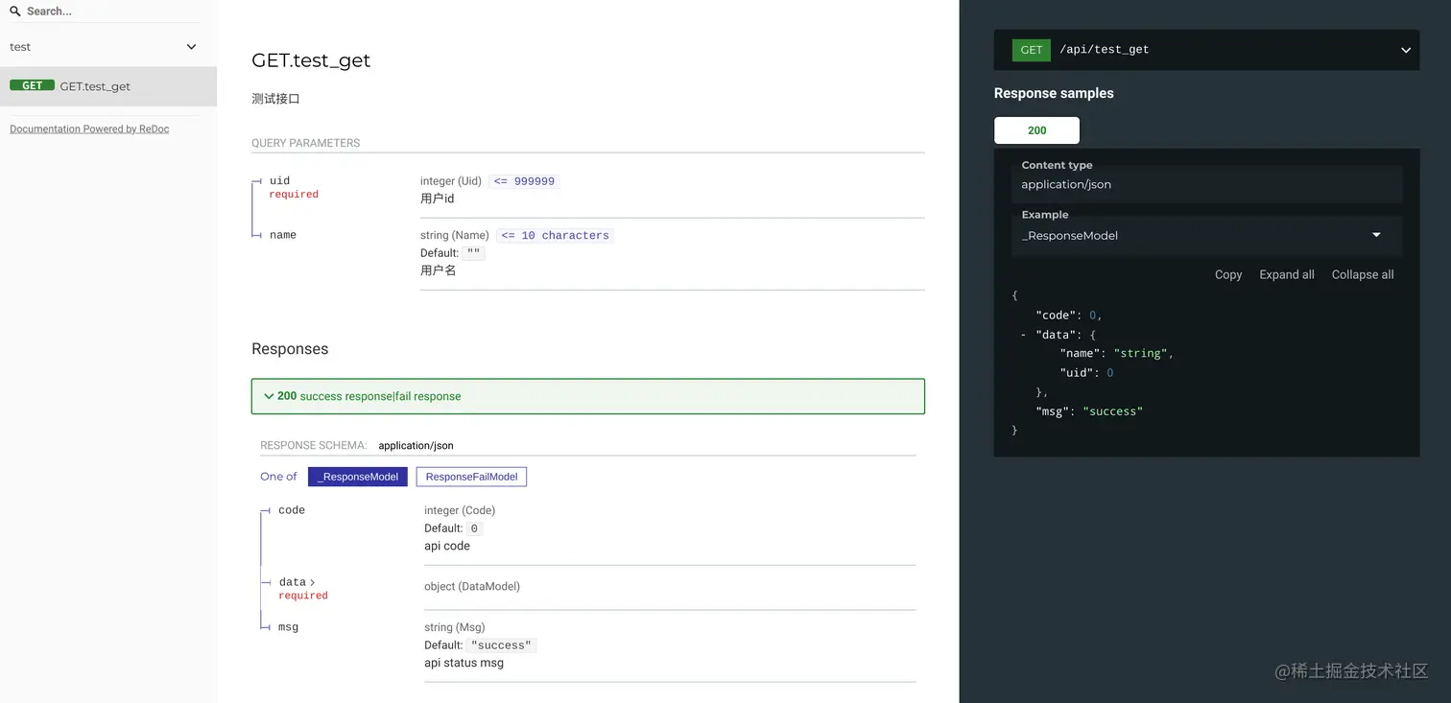Viewport: 1451px width, 703px height.
Task: Click the uid parameter name
Action: pyautogui.click(x=279, y=180)
